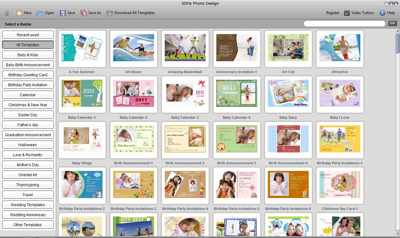Viewport: 400px width, 238px height.
Task: Click the Save As icon
Action: click(x=83, y=13)
